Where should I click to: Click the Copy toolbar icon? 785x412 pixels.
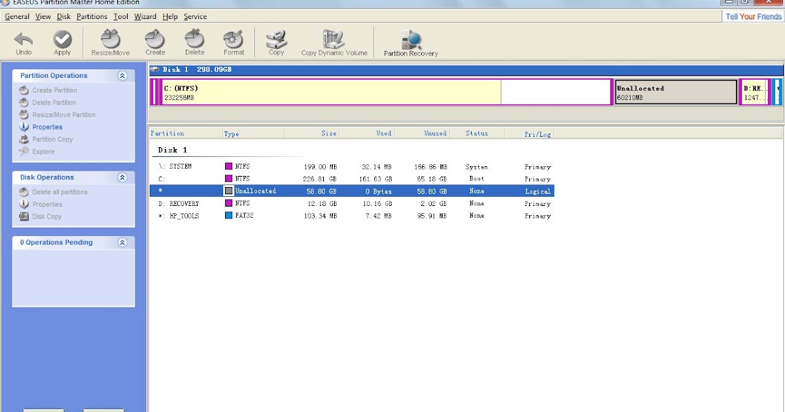click(276, 40)
